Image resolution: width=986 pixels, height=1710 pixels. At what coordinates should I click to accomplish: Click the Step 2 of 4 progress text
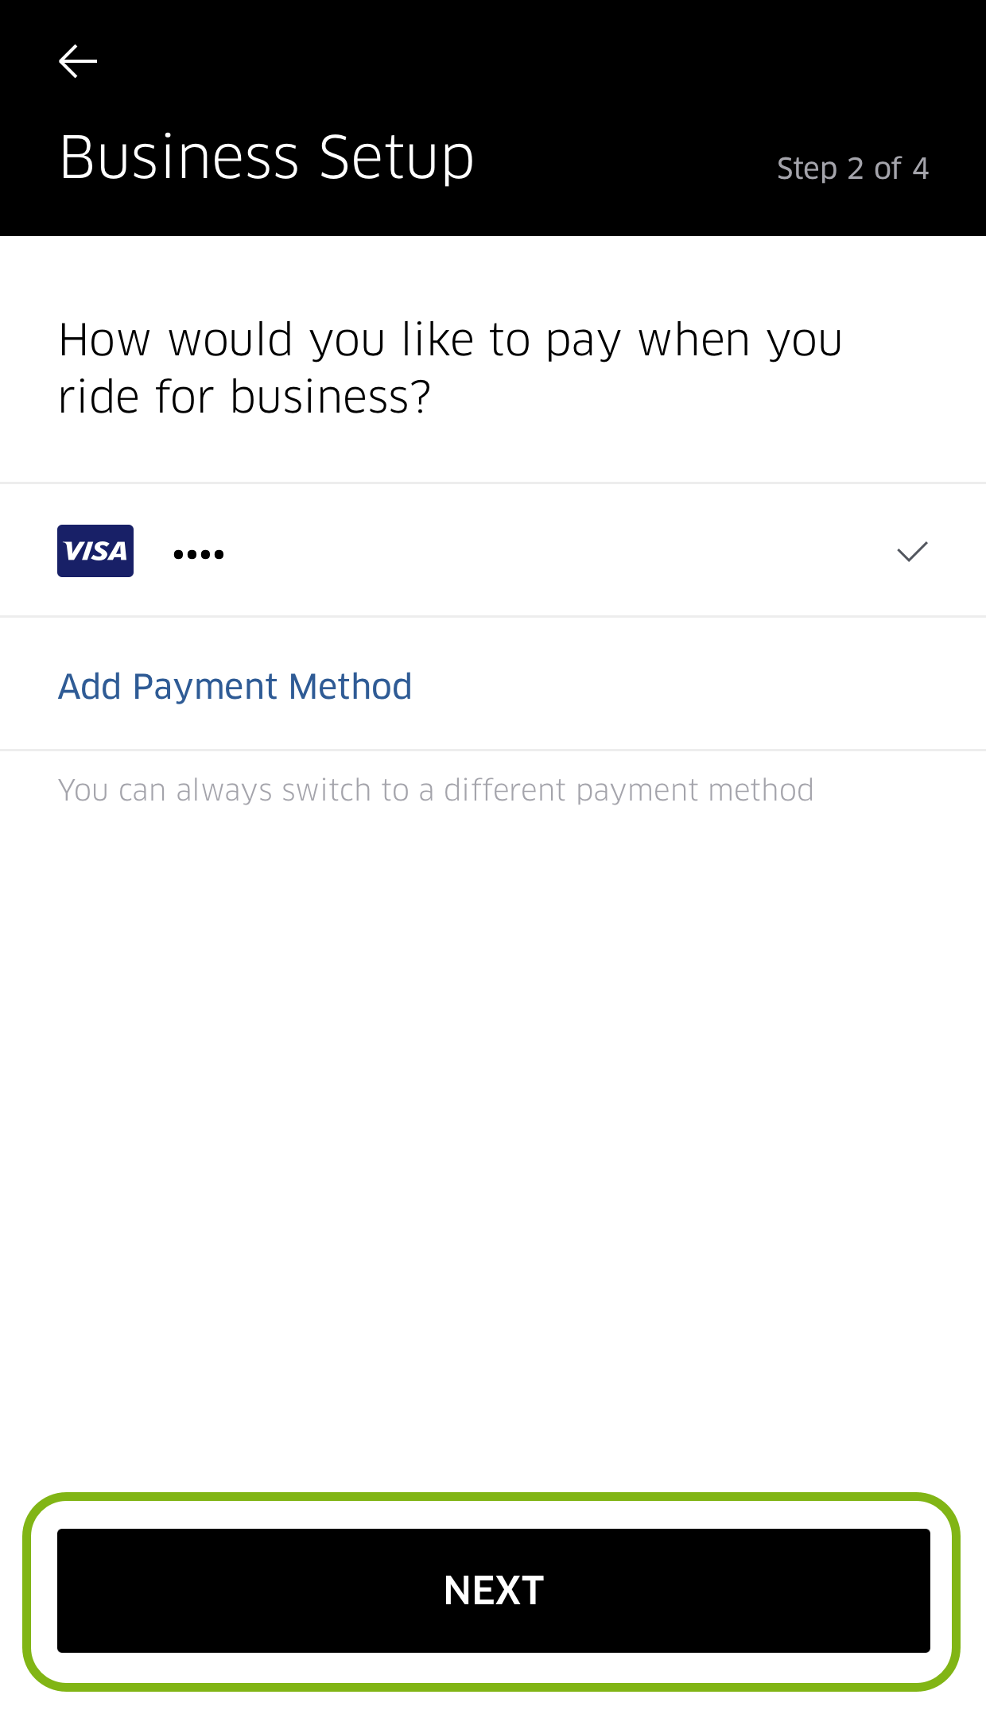point(852,168)
